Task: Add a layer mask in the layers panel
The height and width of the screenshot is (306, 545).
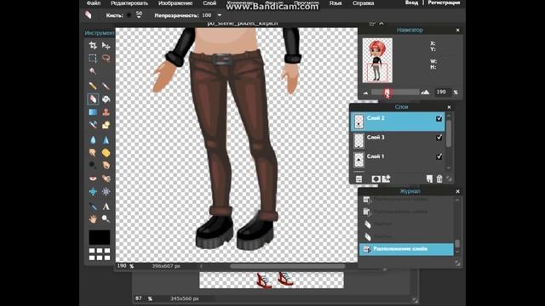Action: pyautogui.click(x=376, y=179)
